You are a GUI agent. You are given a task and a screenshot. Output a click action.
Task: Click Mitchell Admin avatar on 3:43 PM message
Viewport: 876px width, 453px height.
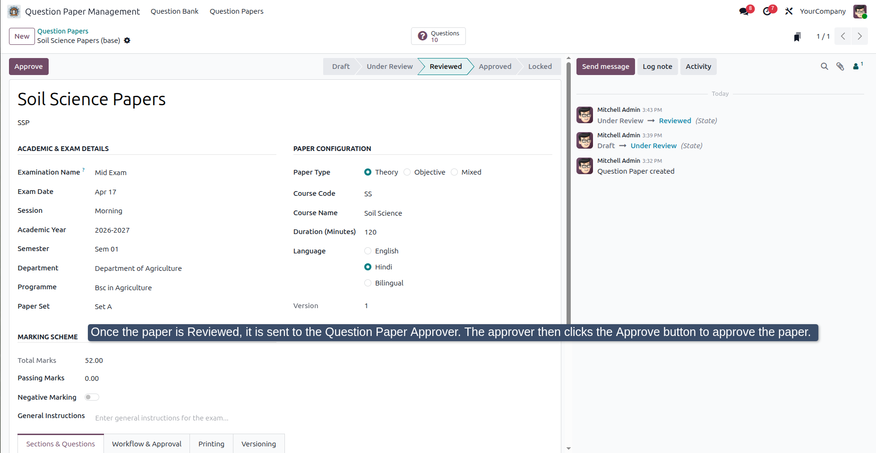coord(585,115)
